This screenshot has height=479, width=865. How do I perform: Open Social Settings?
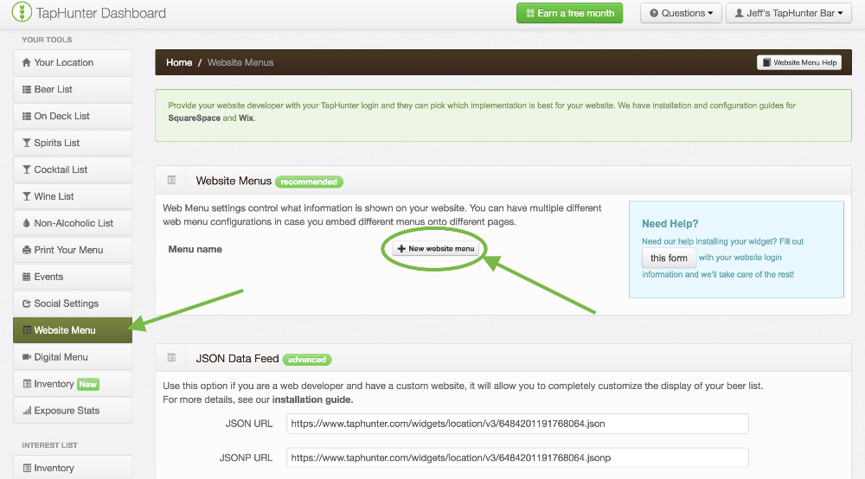[73, 303]
